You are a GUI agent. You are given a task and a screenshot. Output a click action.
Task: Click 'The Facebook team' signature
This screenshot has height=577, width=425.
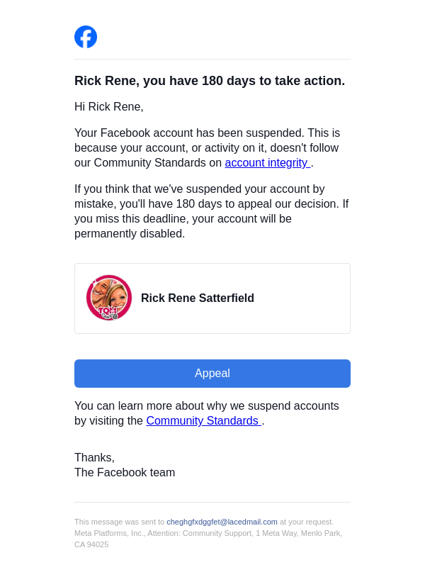pyautogui.click(x=125, y=473)
